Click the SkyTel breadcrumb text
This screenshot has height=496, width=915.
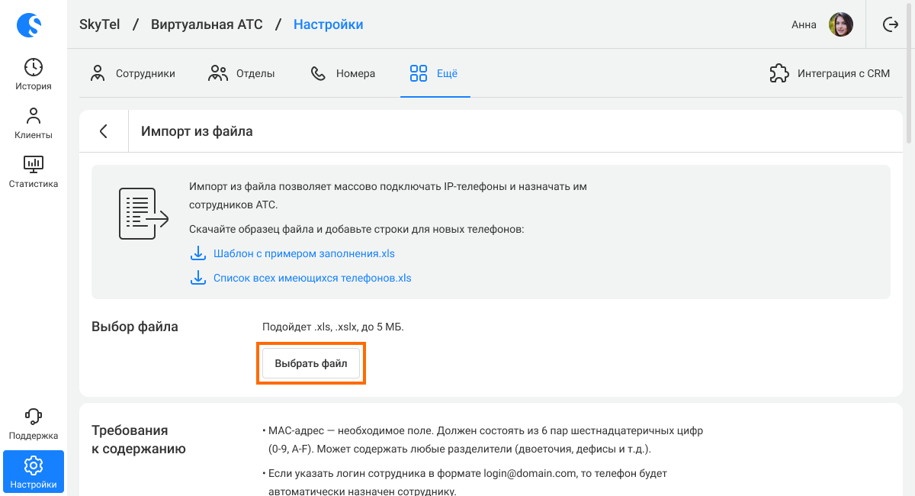pos(100,24)
